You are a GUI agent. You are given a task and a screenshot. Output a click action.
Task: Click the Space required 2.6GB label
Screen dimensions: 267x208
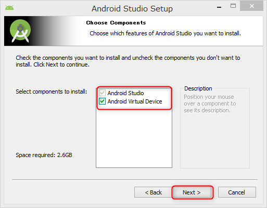[x=44, y=155]
